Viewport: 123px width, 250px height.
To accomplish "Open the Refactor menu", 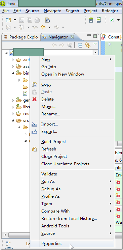I will (x=110, y=11).
